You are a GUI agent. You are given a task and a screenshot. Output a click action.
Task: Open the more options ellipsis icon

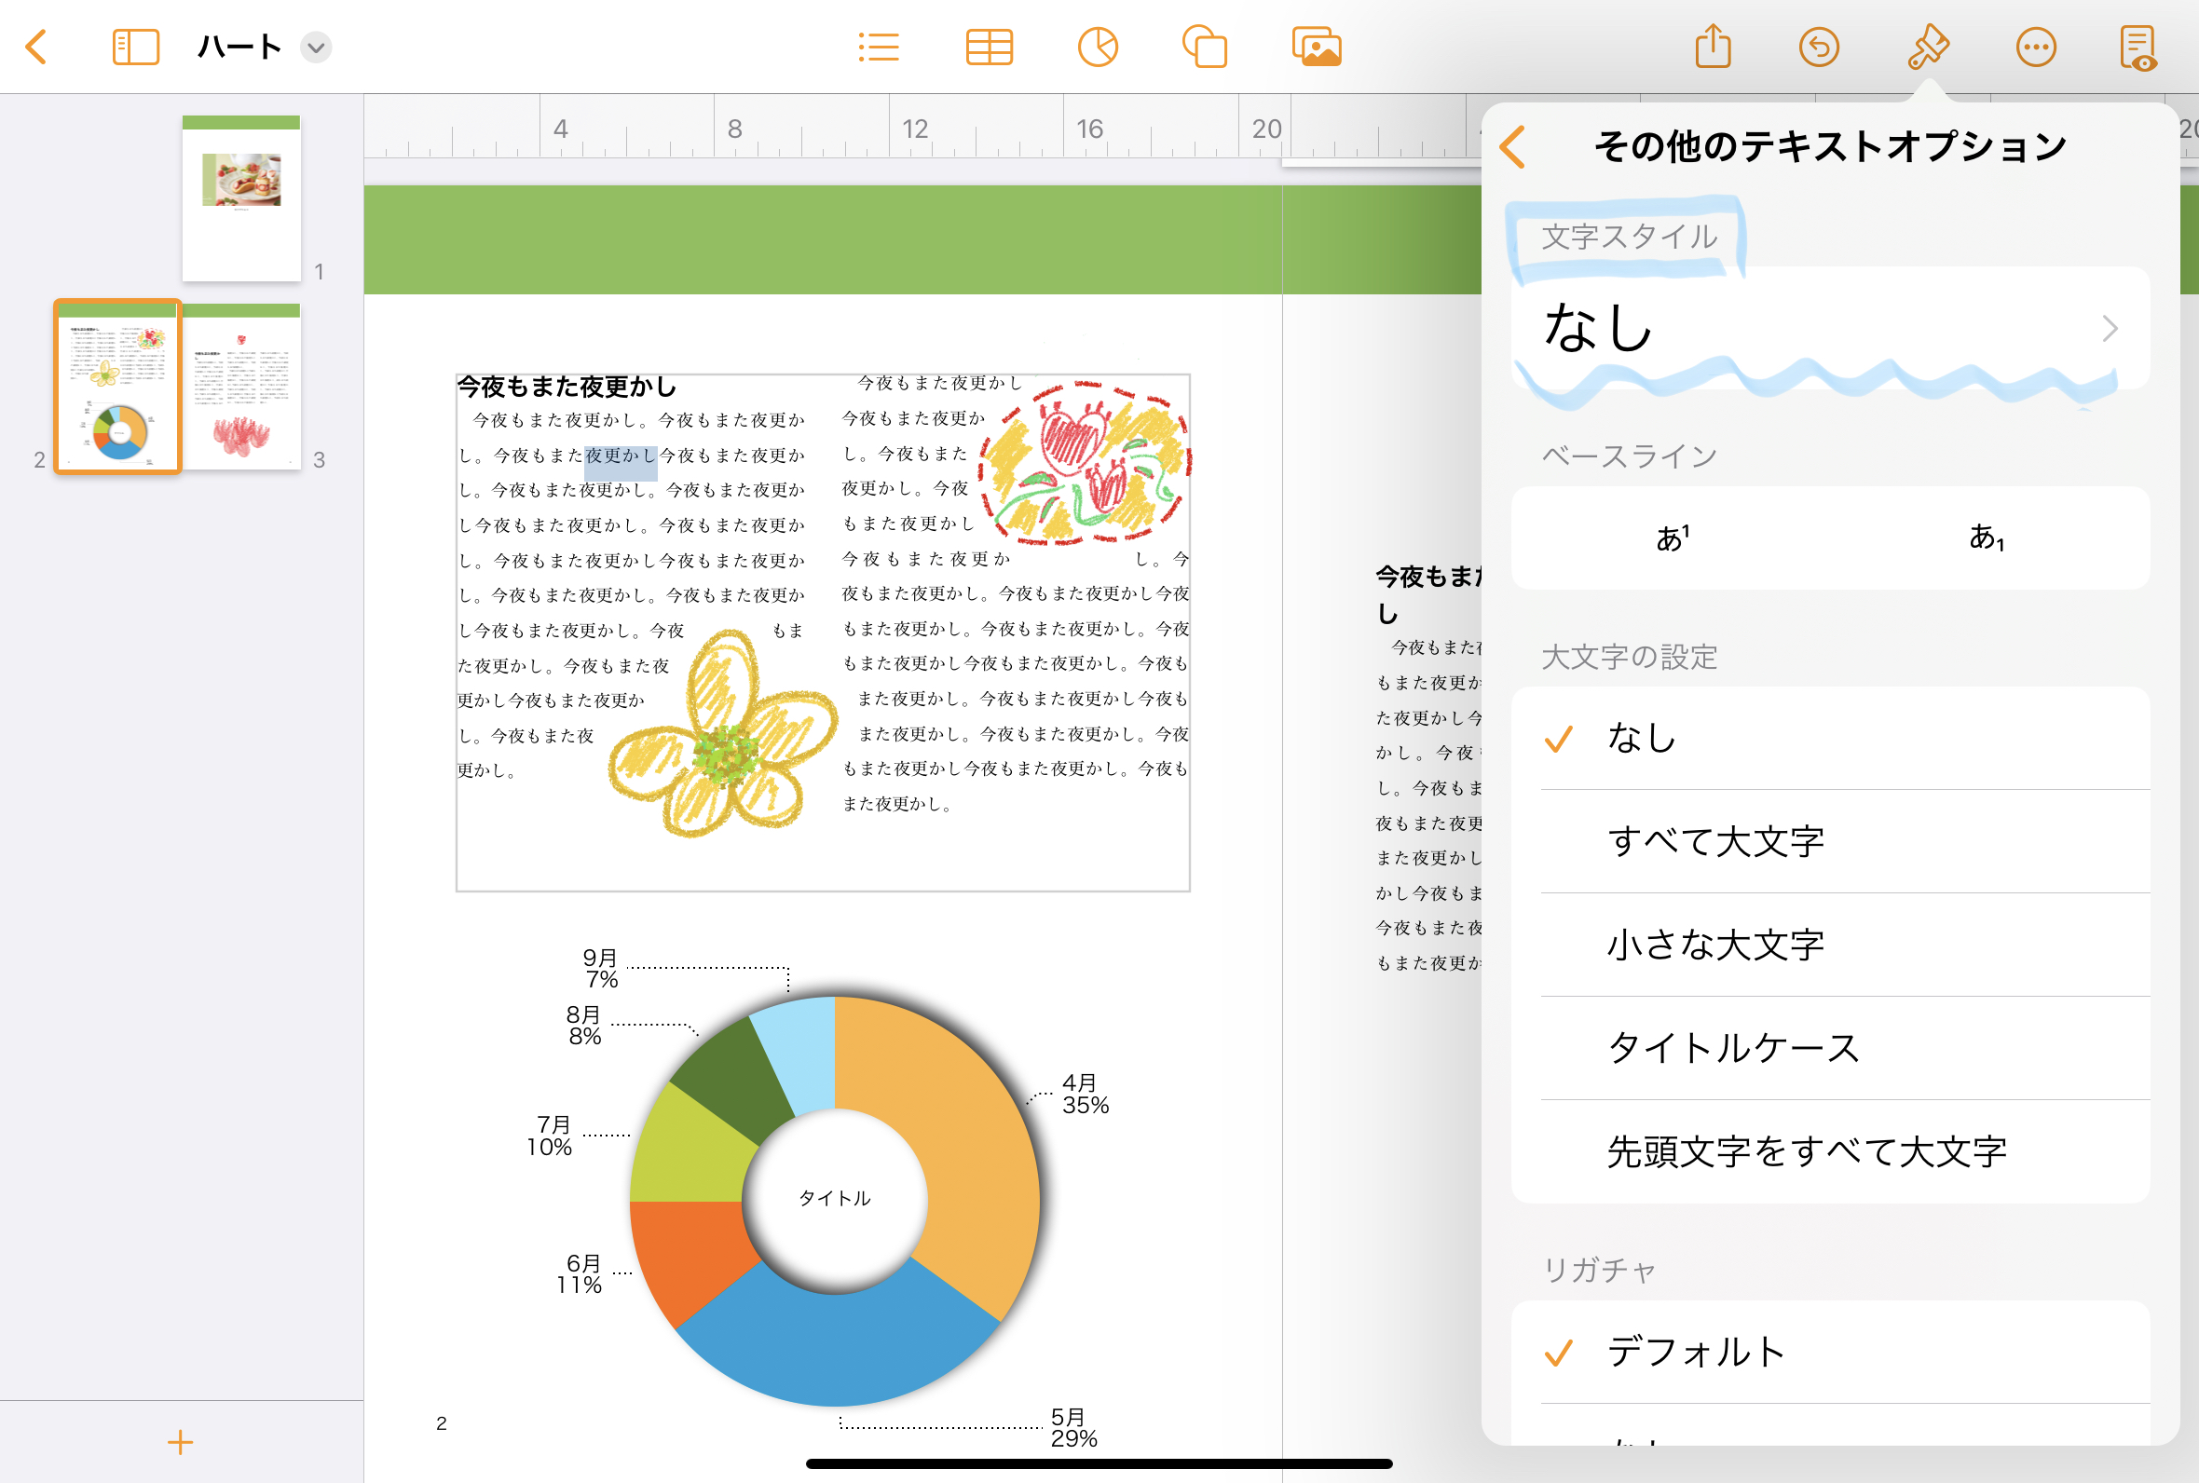coord(2035,47)
